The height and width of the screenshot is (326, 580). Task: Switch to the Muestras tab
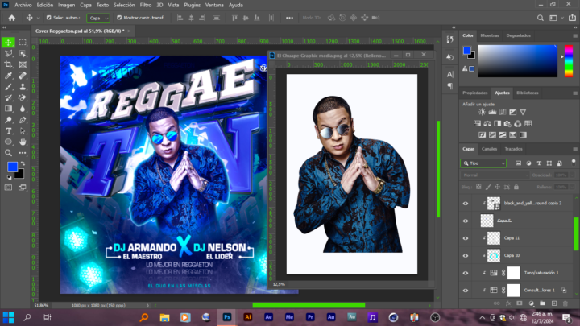[x=490, y=35]
